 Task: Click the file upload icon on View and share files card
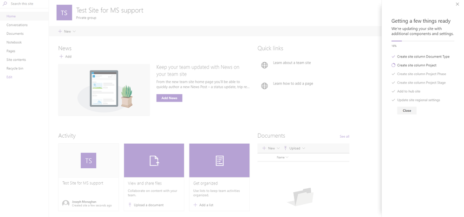point(154,160)
